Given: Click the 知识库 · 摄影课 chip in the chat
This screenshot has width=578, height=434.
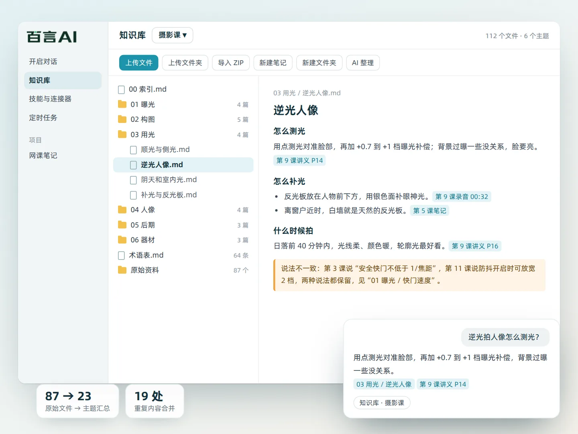Looking at the screenshot, I should pos(382,403).
